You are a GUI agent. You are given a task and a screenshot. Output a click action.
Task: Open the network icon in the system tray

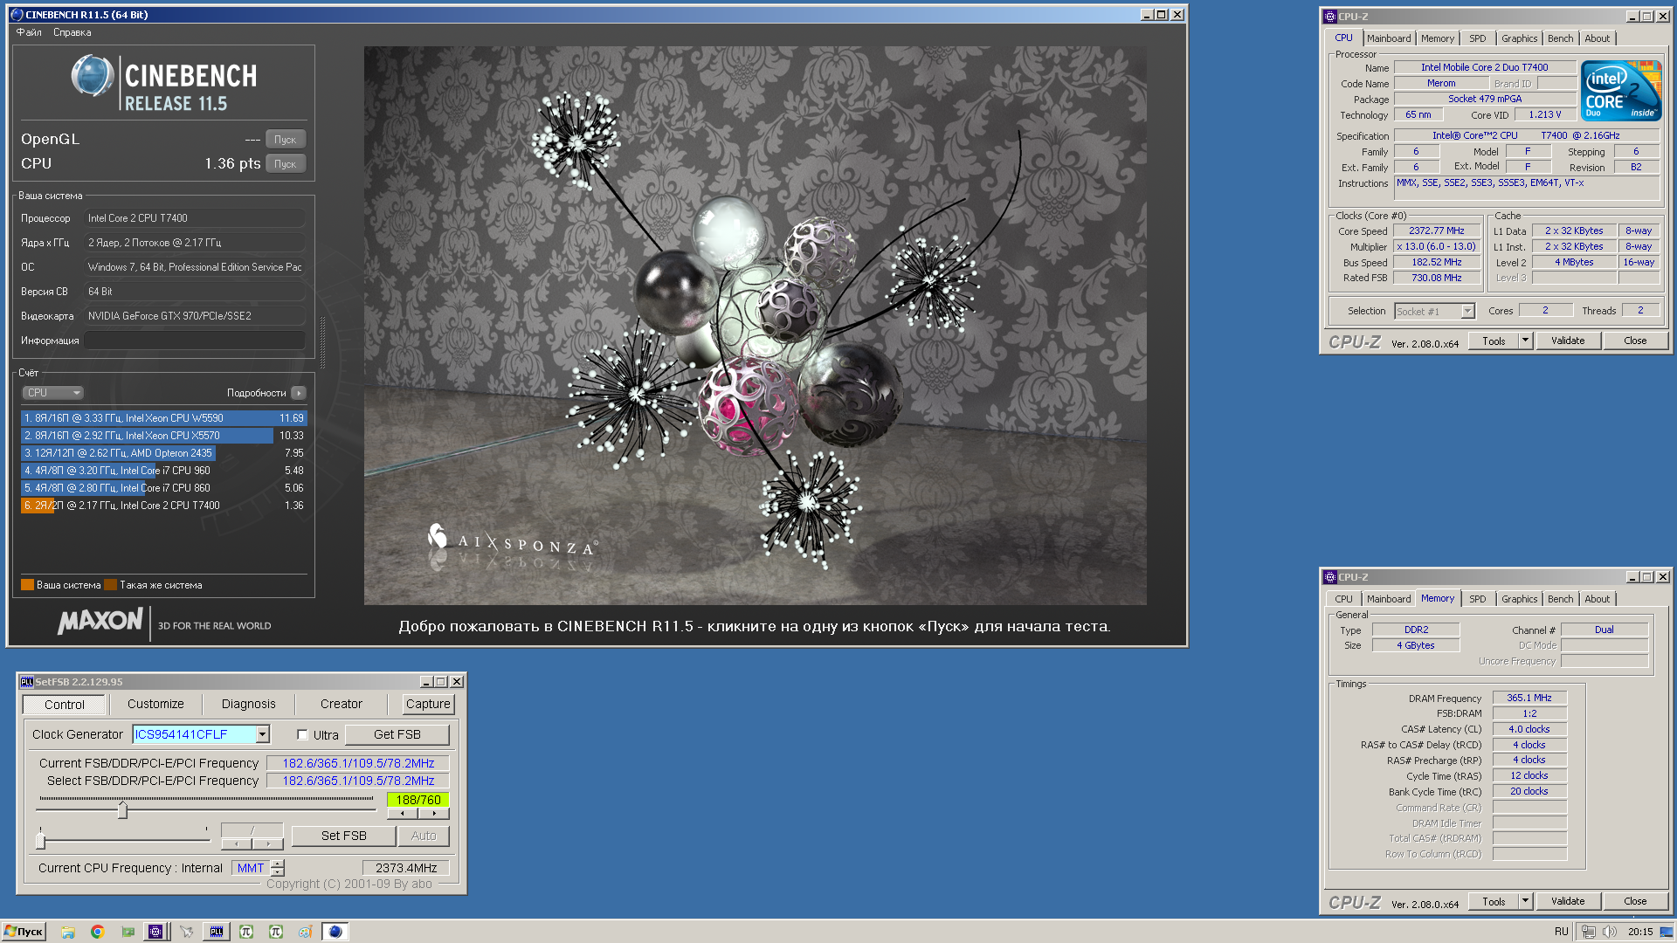pos(1588,932)
